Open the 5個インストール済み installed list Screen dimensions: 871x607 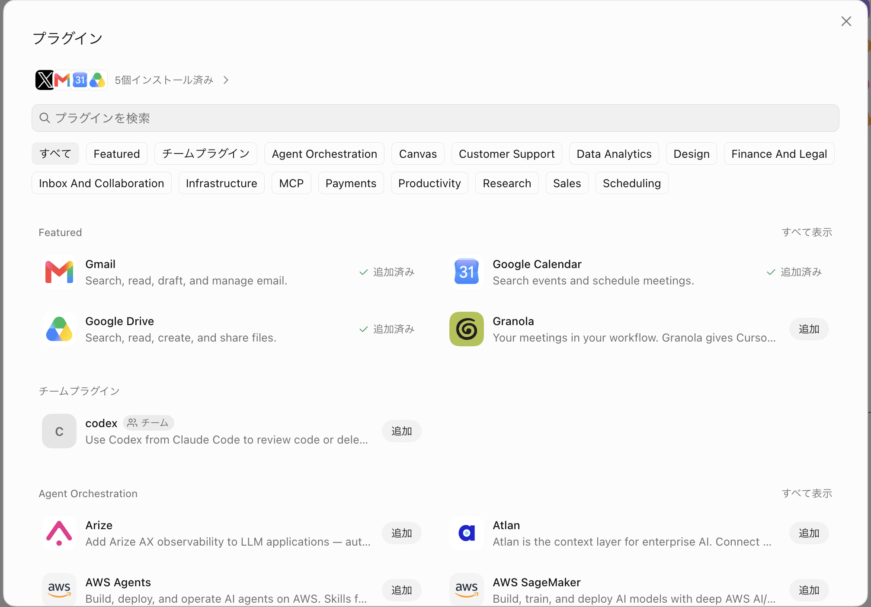[x=164, y=80]
